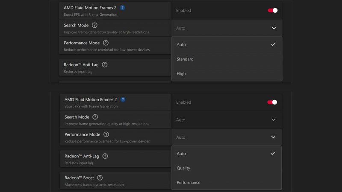Click blue help icon for Fluid Motion Frames in lower panel
This screenshot has width=342, height=192.
coord(123,99)
